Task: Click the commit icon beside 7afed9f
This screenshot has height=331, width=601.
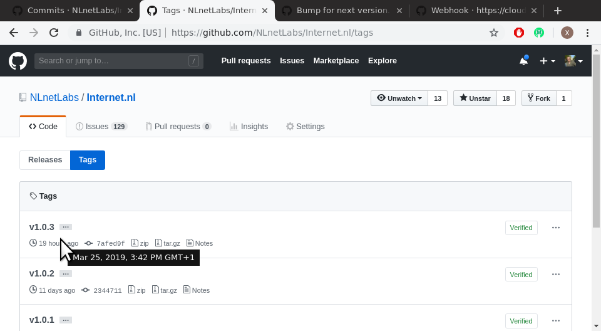Action: click(x=88, y=243)
